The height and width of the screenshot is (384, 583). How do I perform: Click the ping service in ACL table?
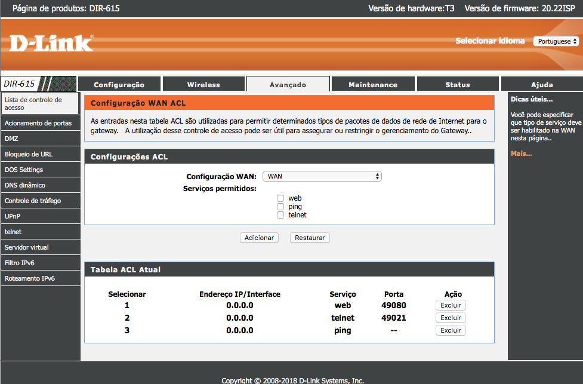point(343,331)
